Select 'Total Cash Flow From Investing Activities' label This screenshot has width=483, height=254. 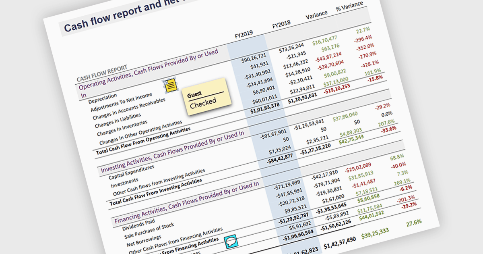[156, 193]
